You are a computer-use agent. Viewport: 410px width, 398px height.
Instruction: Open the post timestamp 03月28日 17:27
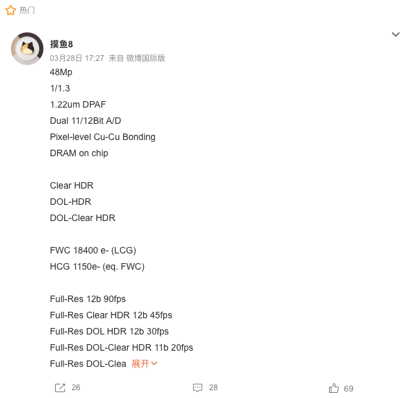[x=76, y=58]
